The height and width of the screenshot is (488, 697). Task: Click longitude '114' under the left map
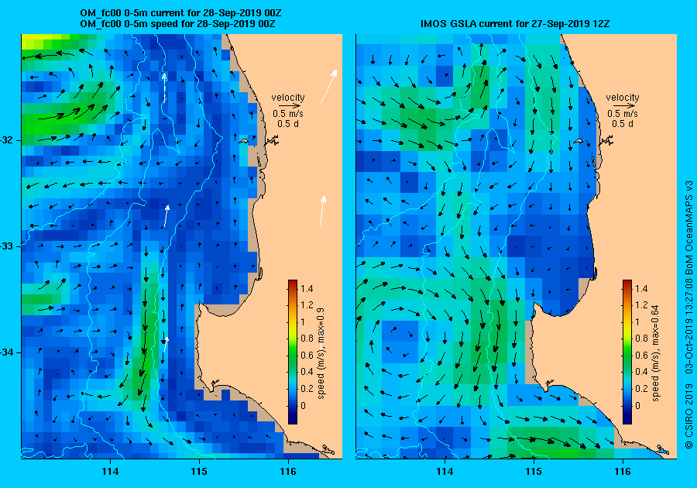(x=110, y=472)
